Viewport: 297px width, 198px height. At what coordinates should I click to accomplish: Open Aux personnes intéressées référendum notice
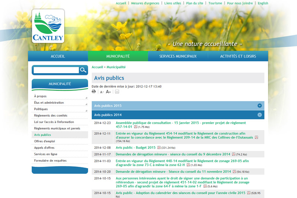[182, 182]
